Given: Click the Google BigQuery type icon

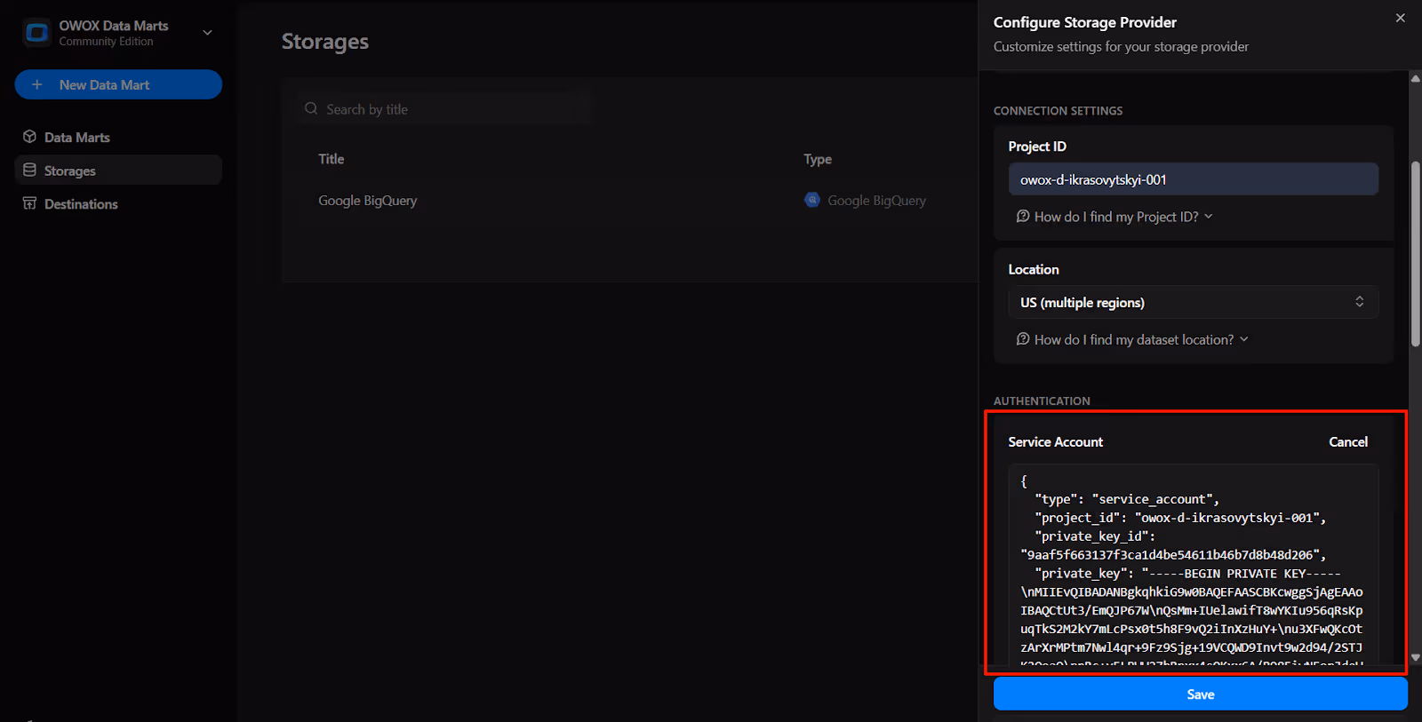Looking at the screenshot, I should [x=812, y=200].
